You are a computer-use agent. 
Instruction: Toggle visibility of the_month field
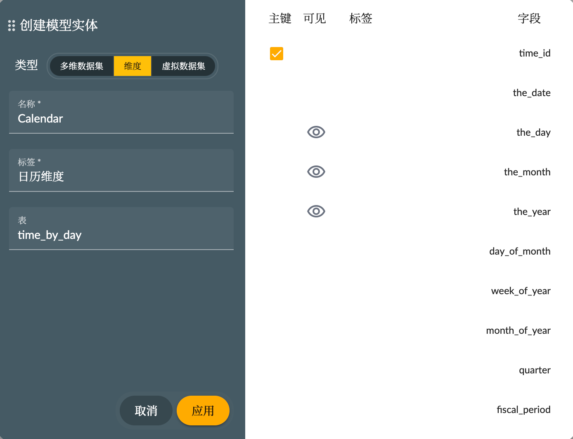pos(316,172)
